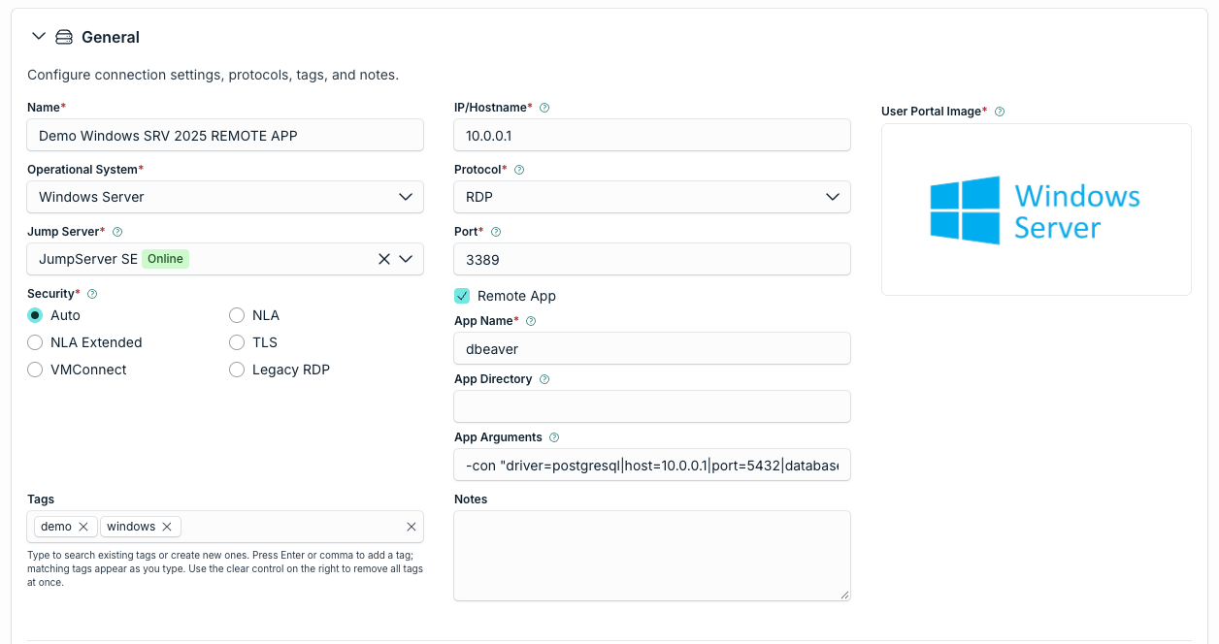Select the Auto security option
Image resolution: width=1219 pixels, height=644 pixels.
(35, 315)
